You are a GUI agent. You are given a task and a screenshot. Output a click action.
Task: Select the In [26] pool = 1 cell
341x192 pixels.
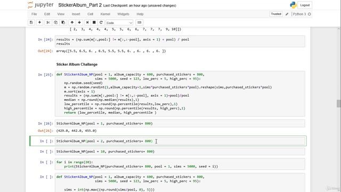click(x=180, y=123)
